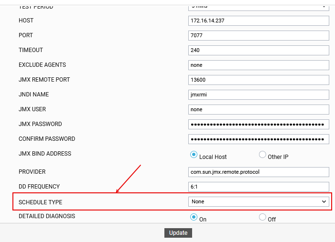Screen dimensions: 335x242
Task: Select the TIMEOUT input box
Action: pos(259,50)
